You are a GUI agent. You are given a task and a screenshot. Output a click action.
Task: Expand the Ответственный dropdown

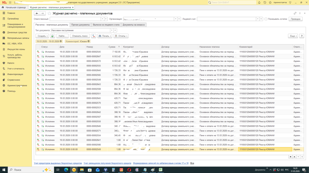coord(102,19)
